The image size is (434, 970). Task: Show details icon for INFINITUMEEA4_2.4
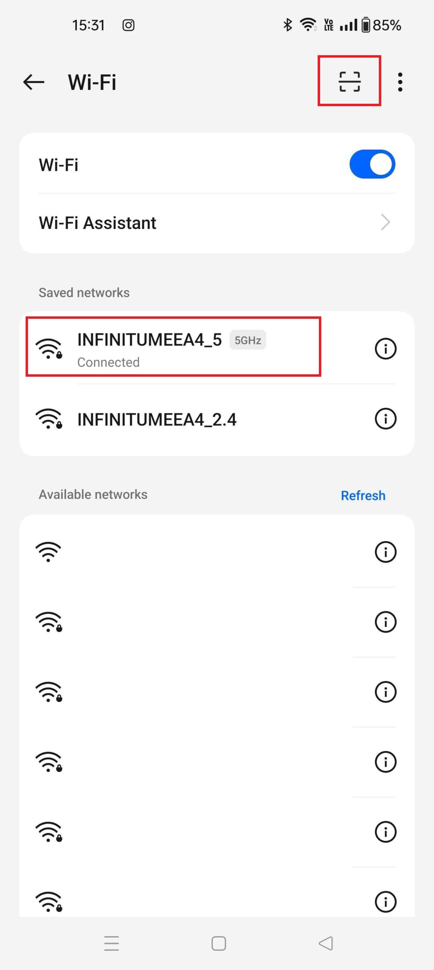click(385, 419)
